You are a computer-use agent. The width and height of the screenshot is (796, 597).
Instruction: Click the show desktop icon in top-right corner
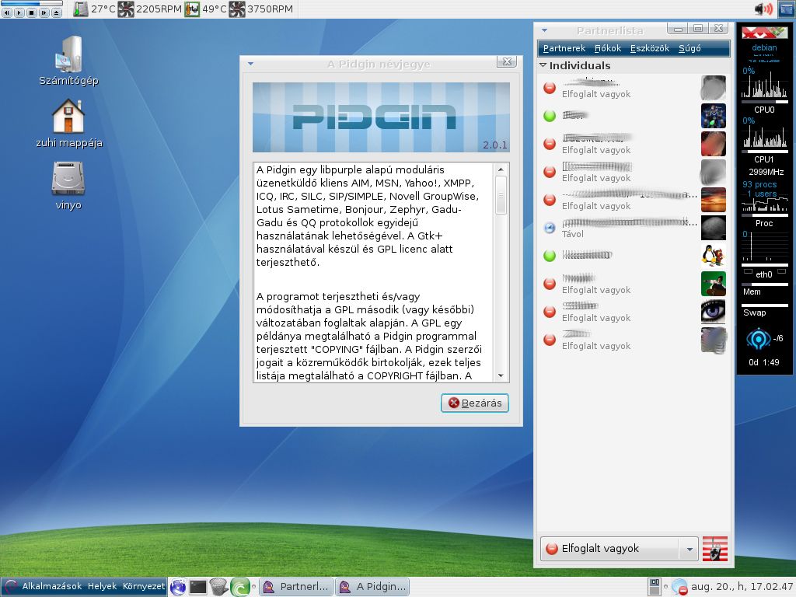[x=786, y=9]
